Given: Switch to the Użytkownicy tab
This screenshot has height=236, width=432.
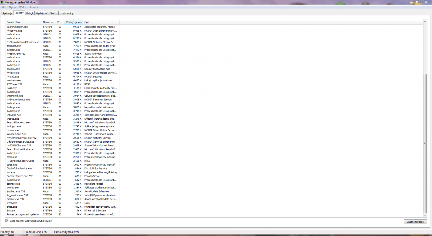Looking at the screenshot, I should click(x=66, y=13).
